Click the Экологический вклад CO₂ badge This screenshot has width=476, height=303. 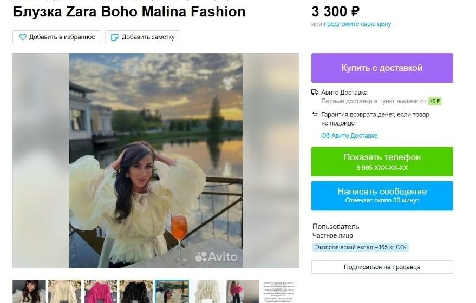coord(361,247)
